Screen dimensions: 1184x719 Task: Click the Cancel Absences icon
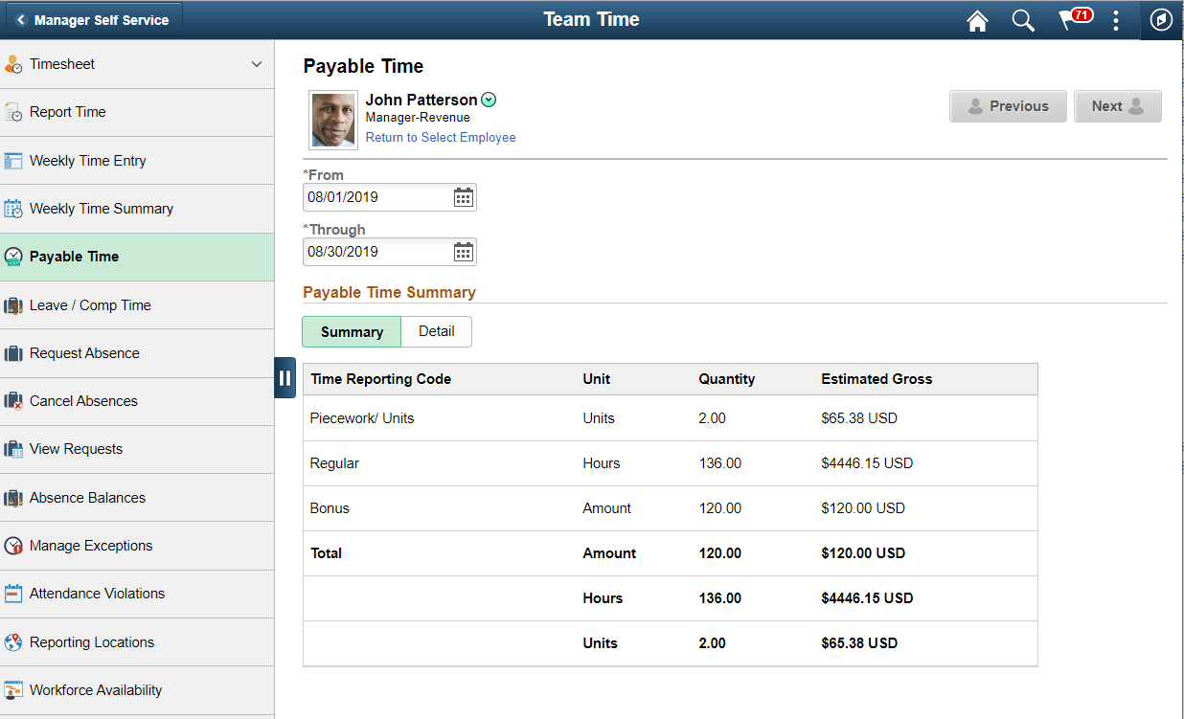point(12,401)
